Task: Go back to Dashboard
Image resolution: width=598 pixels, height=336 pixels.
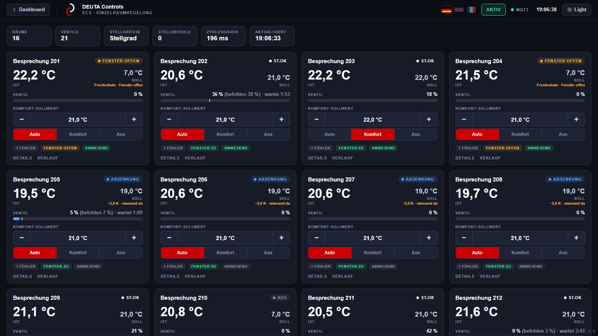Action: 28,10
